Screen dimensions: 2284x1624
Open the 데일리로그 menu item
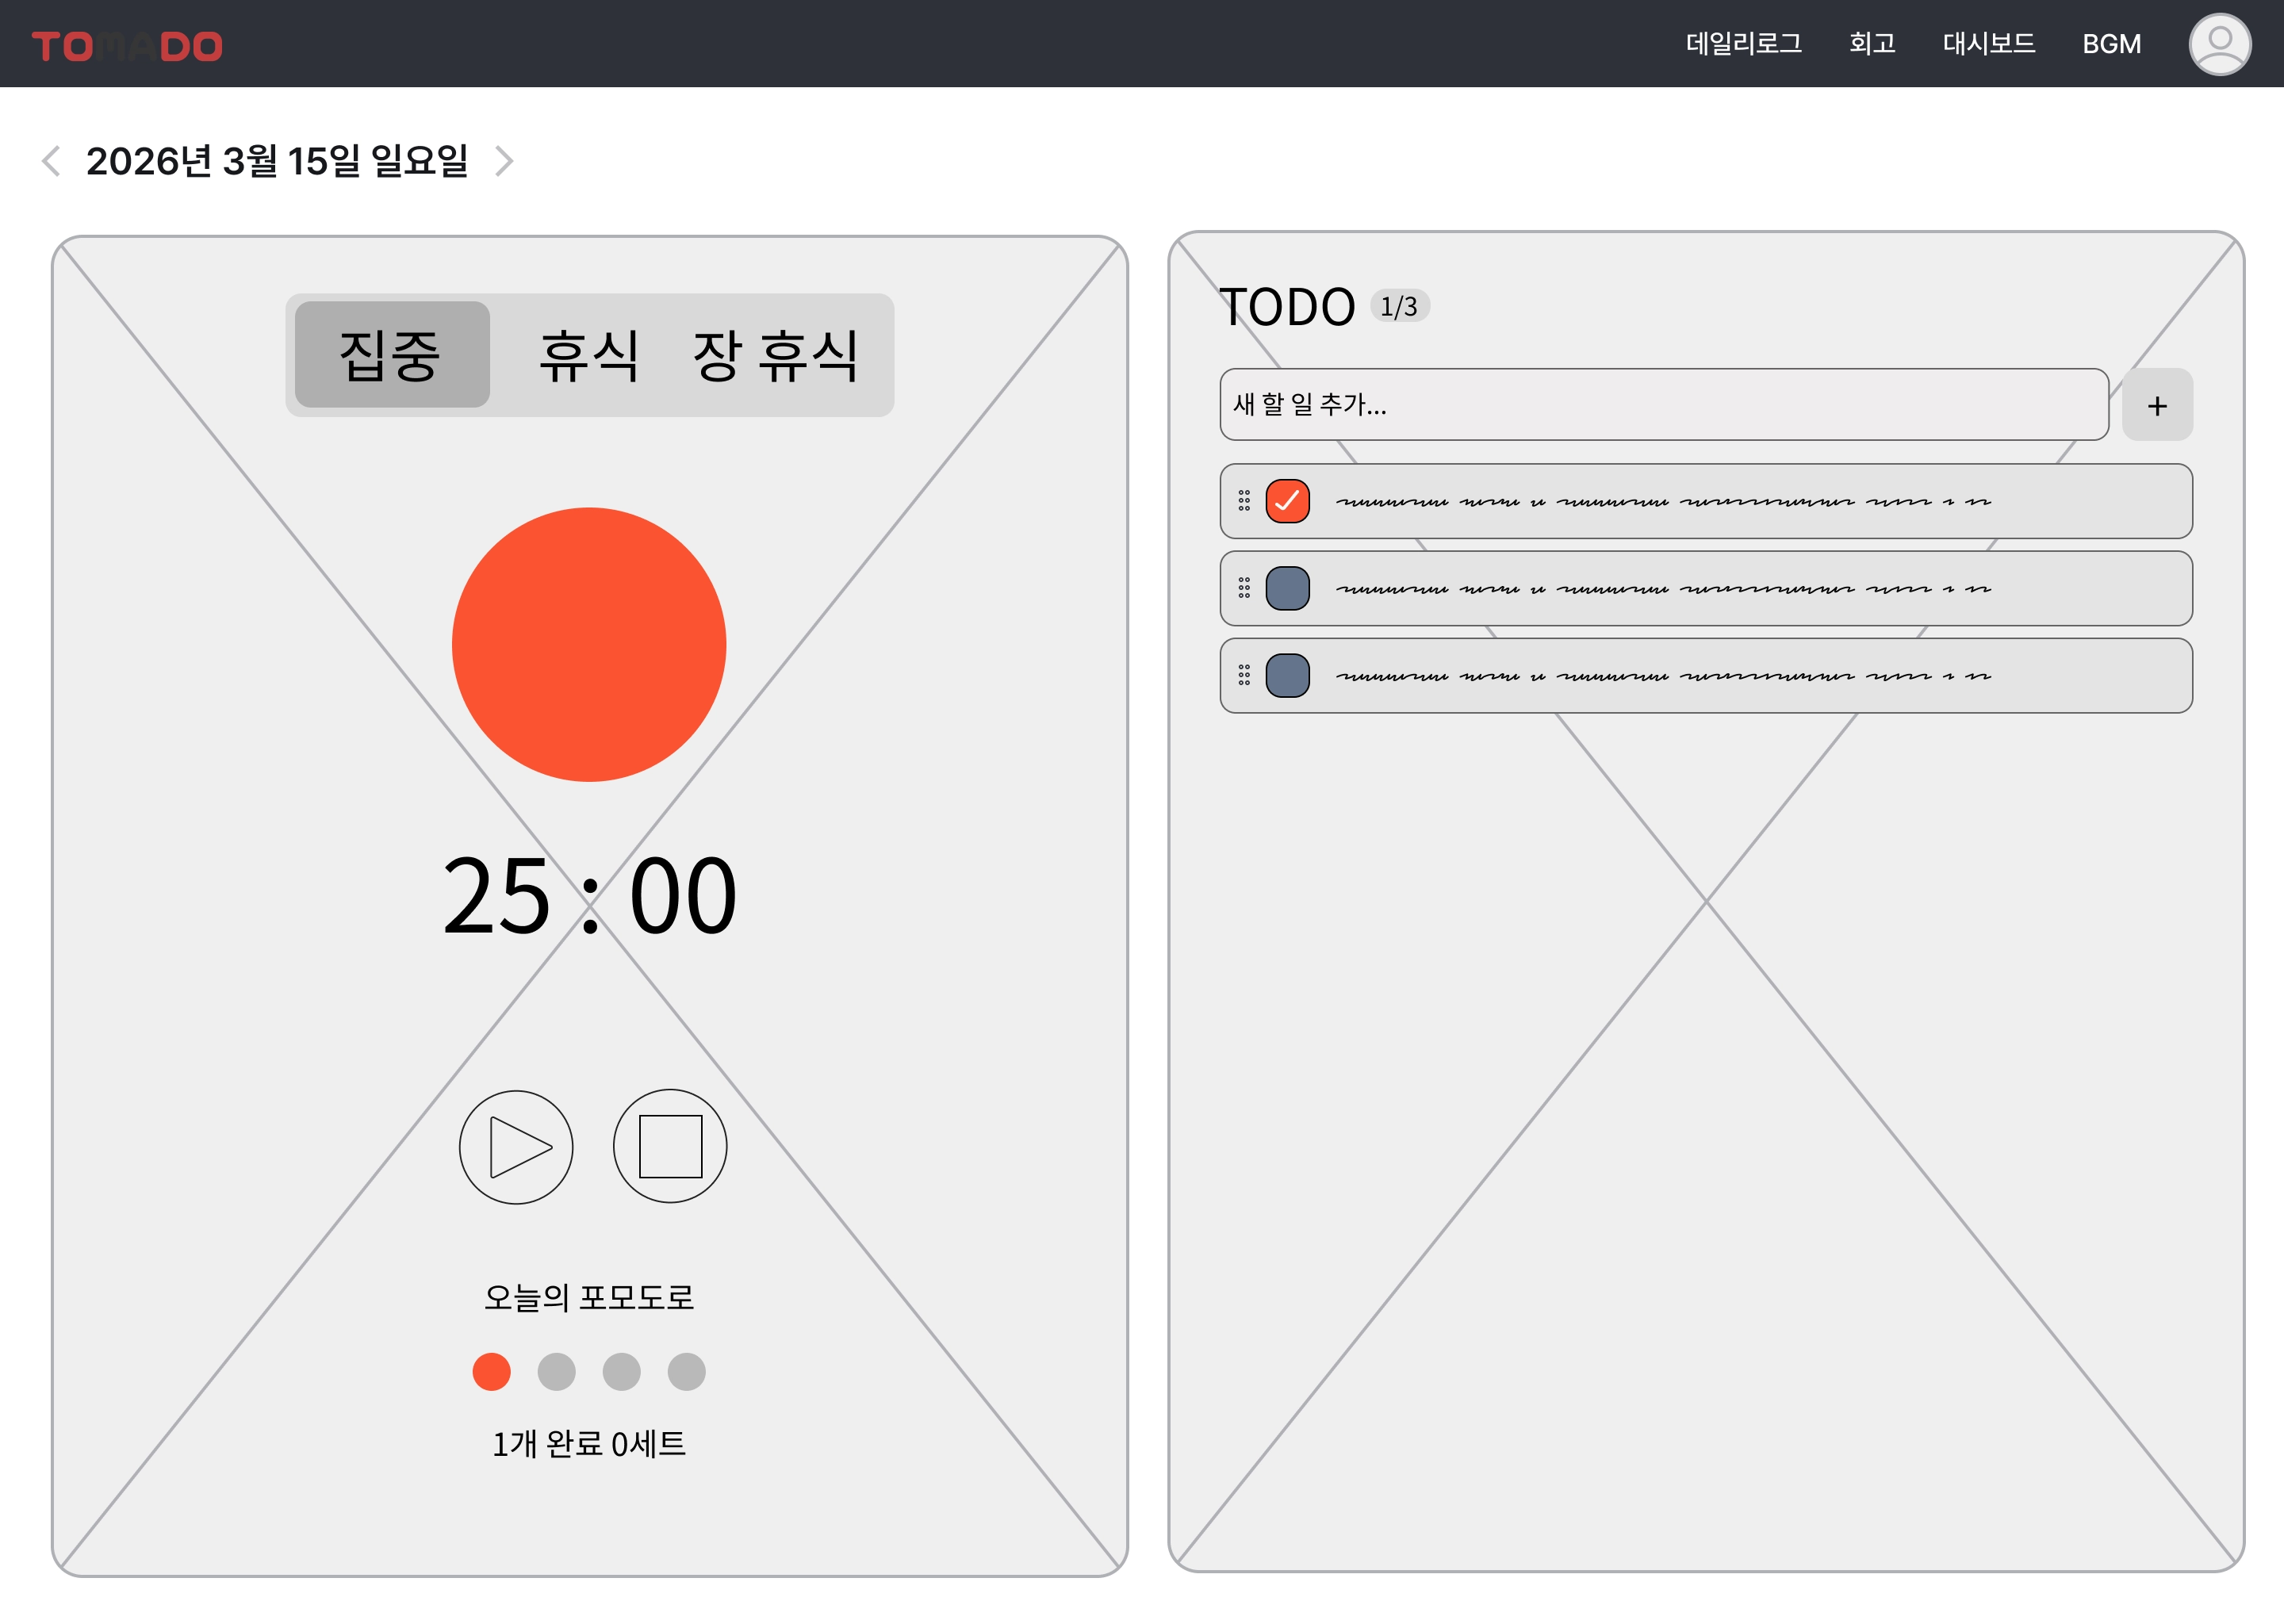(x=1743, y=44)
